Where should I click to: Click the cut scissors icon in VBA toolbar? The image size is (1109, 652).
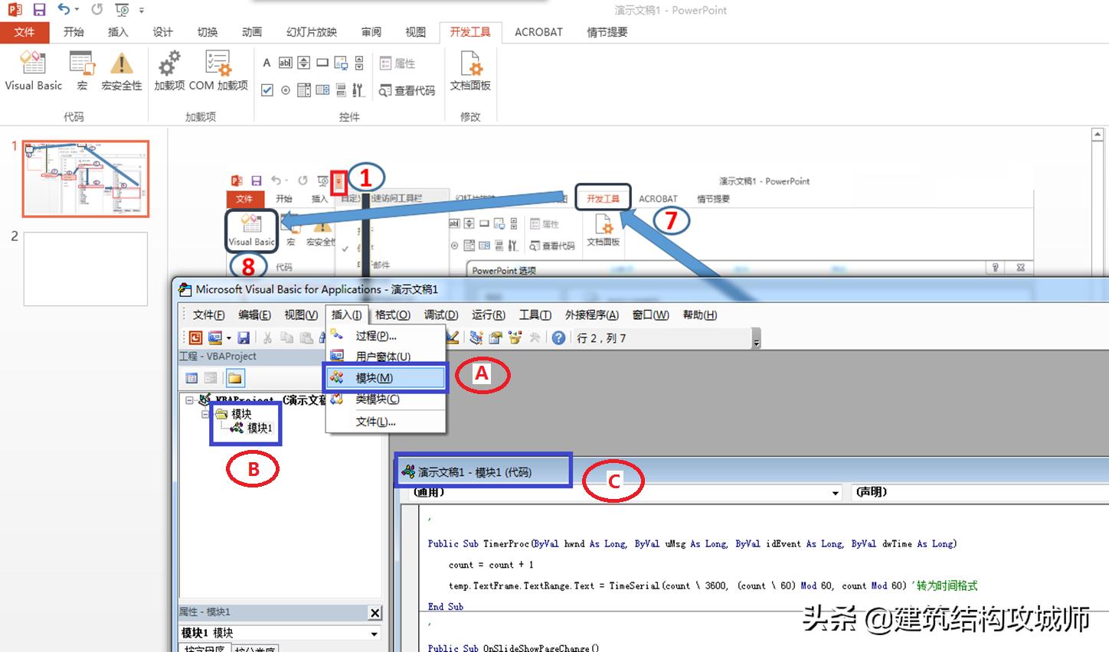267,337
